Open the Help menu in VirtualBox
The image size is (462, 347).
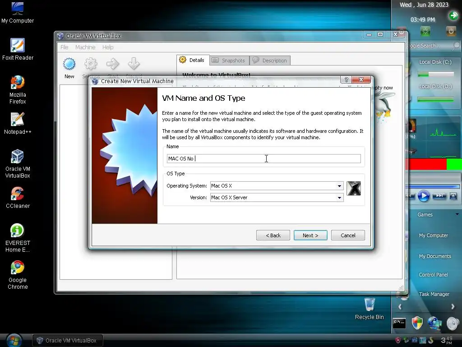(x=108, y=47)
